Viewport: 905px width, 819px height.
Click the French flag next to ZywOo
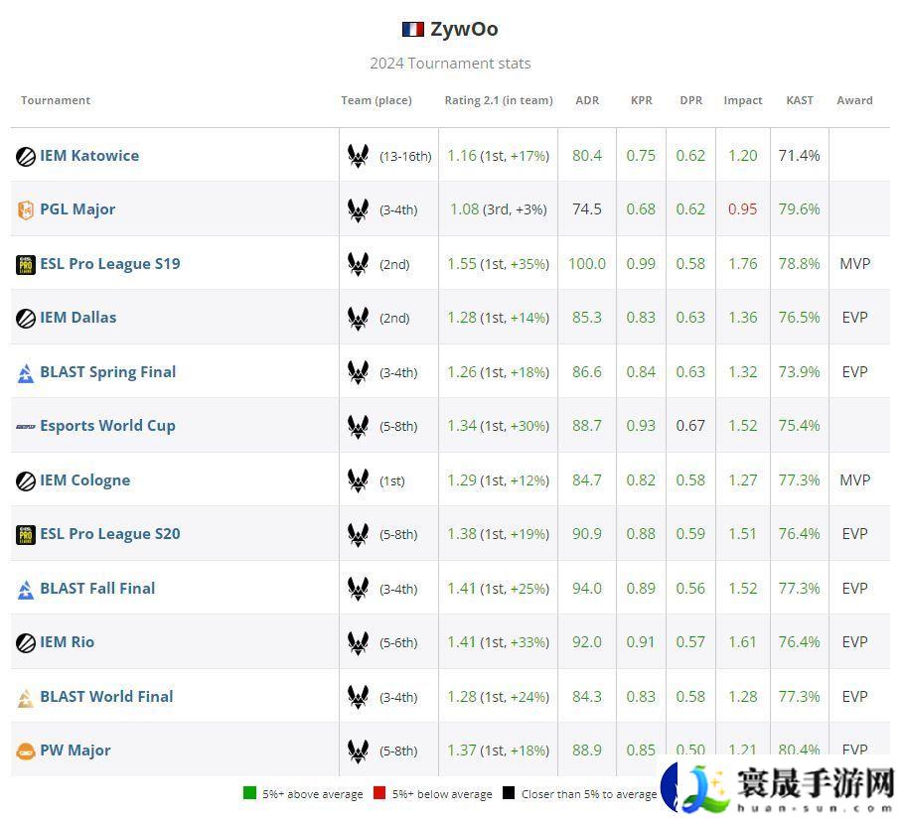point(413,30)
